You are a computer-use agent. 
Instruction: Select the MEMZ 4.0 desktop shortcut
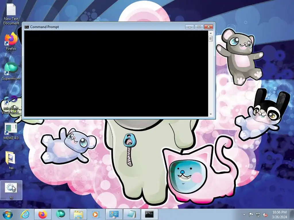point(11,132)
